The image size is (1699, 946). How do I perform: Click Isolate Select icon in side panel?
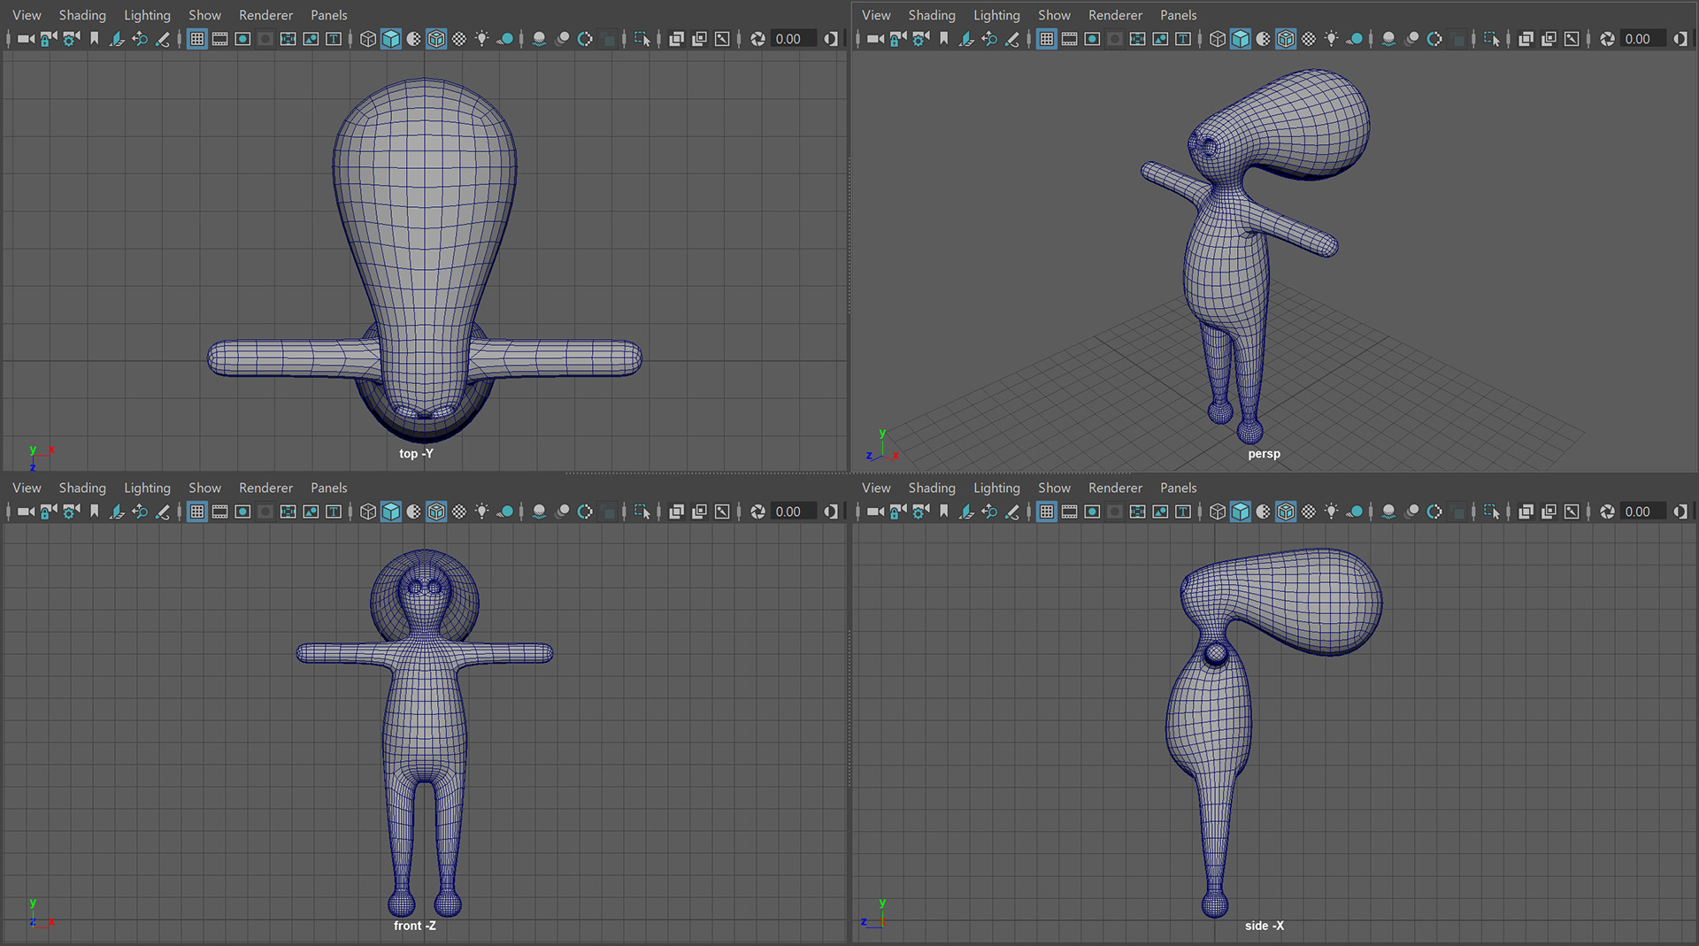click(1493, 511)
